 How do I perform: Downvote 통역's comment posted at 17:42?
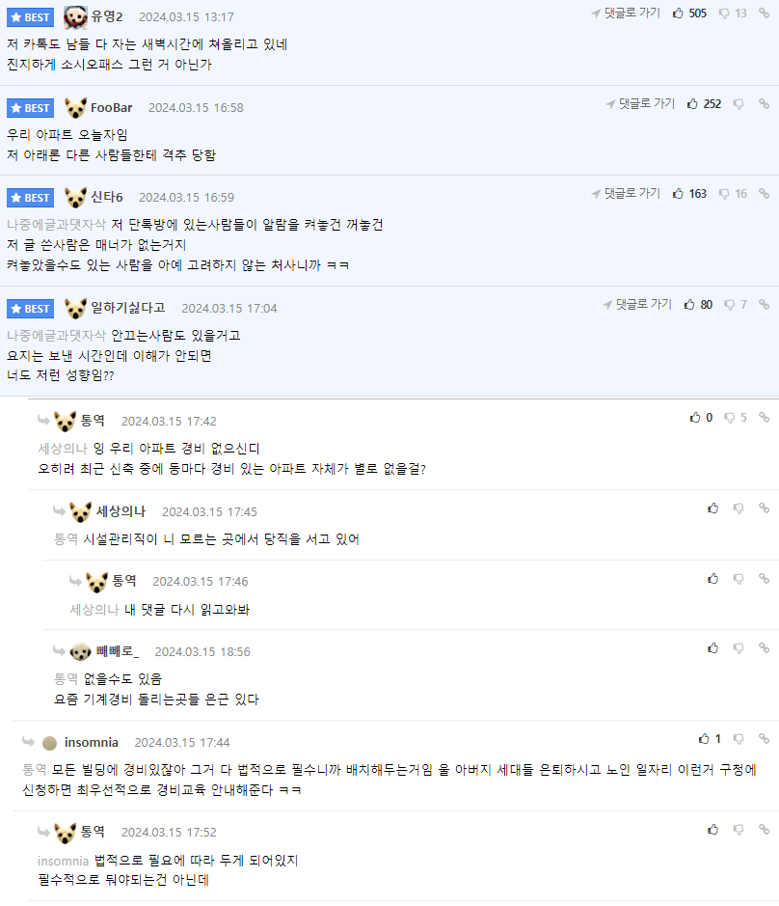(x=730, y=418)
